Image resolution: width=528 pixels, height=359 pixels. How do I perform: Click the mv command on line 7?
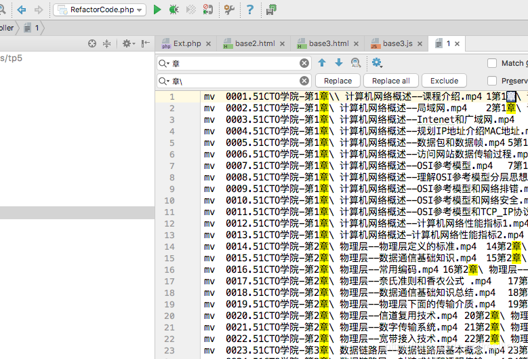pyautogui.click(x=209, y=166)
